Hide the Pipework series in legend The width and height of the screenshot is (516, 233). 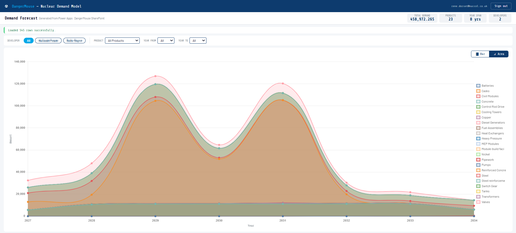click(485, 160)
